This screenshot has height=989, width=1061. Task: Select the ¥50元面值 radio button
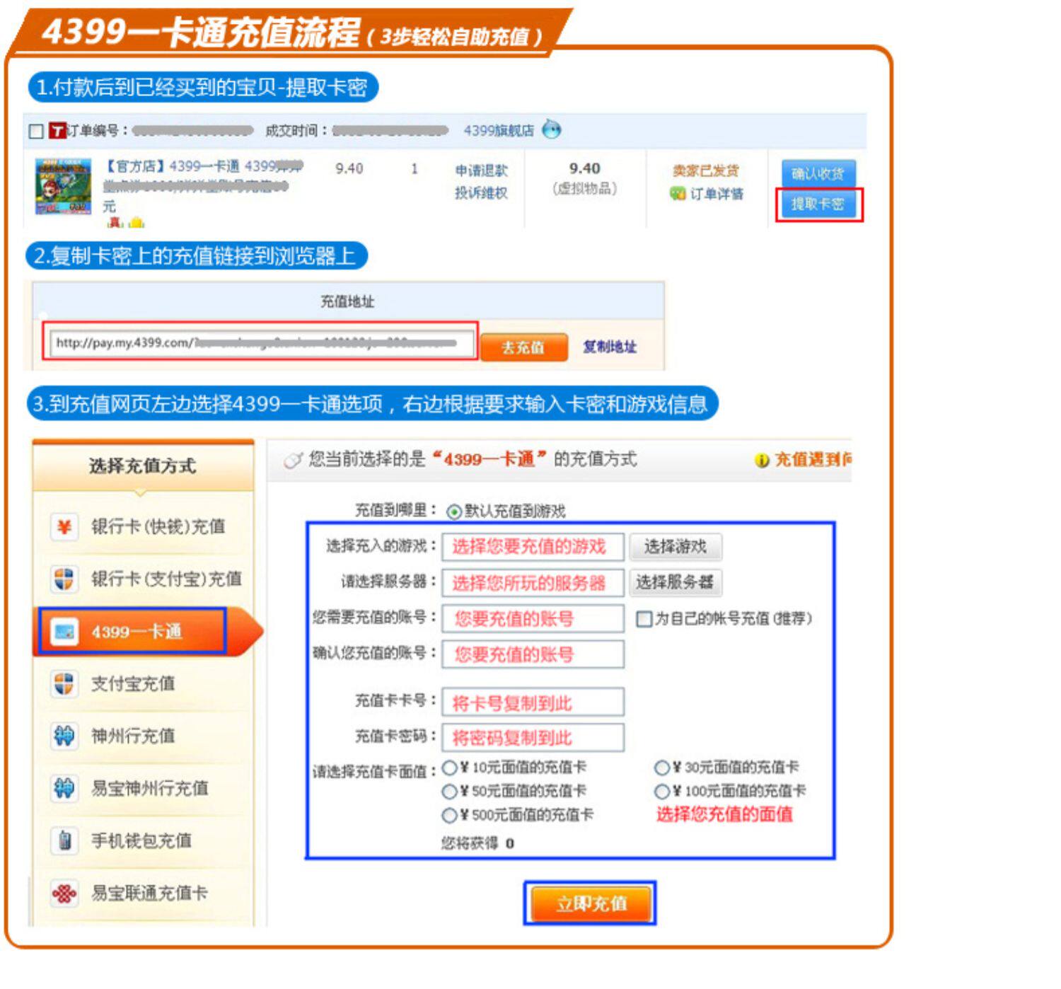point(449,792)
